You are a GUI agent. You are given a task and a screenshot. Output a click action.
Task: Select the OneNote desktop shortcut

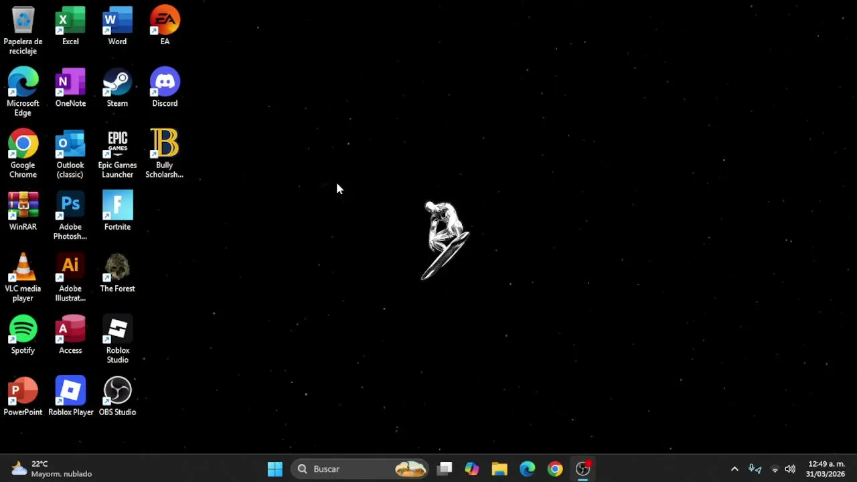click(x=70, y=88)
